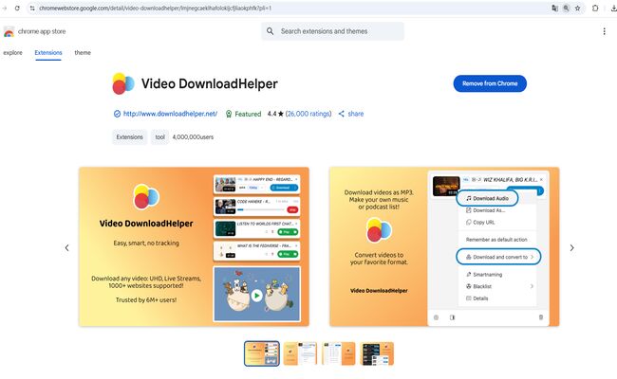This screenshot has height=379, width=617.
Task: Open the 26,000 ratings link
Action: coord(308,114)
